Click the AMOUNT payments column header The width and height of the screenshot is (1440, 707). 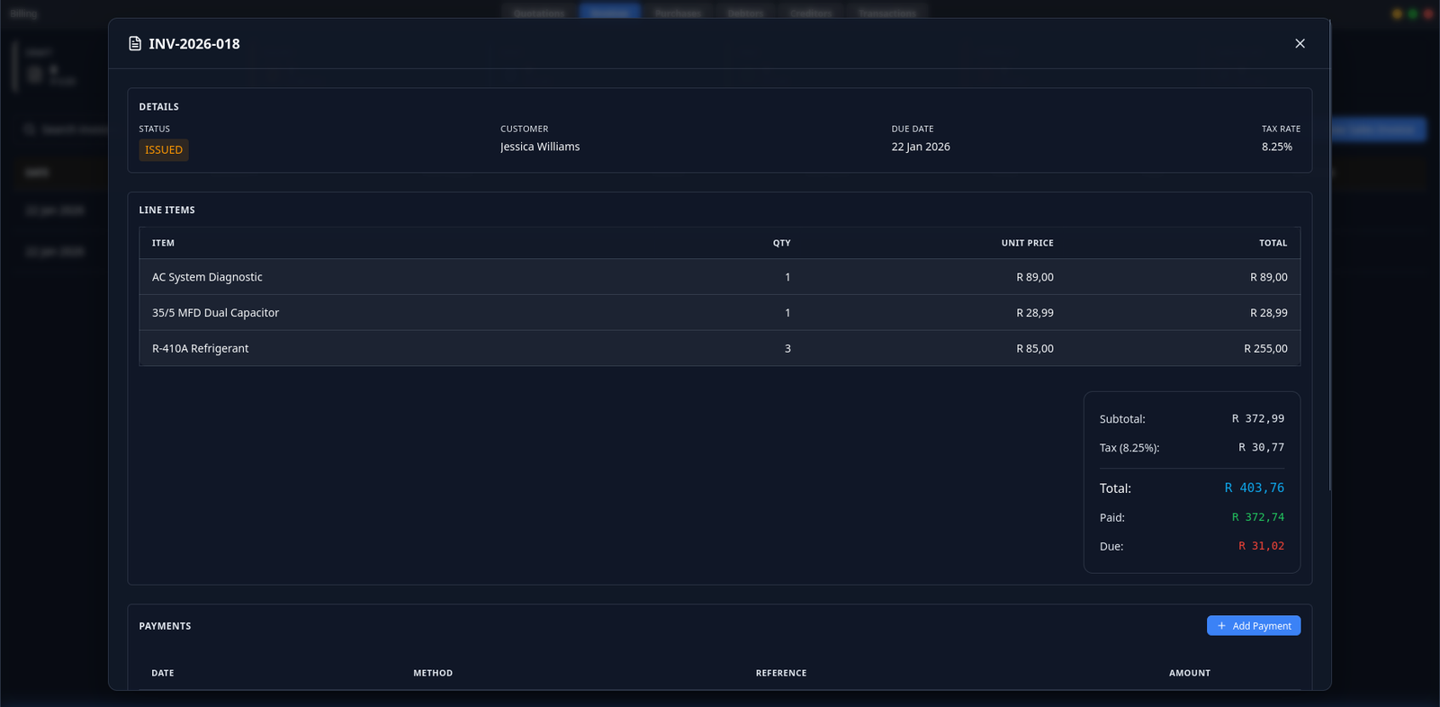click(x=1190, y=673)
